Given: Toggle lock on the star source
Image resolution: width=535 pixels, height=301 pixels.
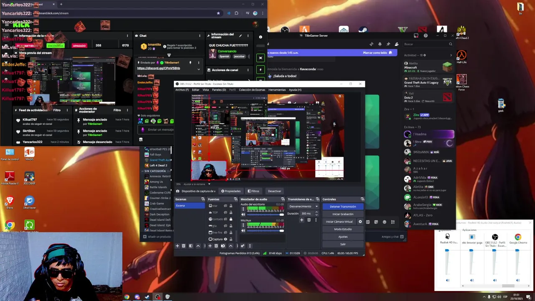Looking at the screenshot, I should pyautogui.click(x=231, y=206).
